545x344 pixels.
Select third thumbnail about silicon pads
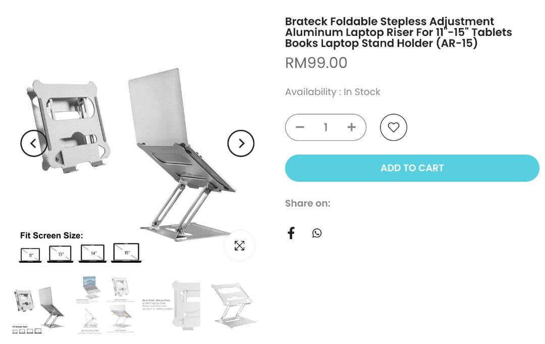172,305
